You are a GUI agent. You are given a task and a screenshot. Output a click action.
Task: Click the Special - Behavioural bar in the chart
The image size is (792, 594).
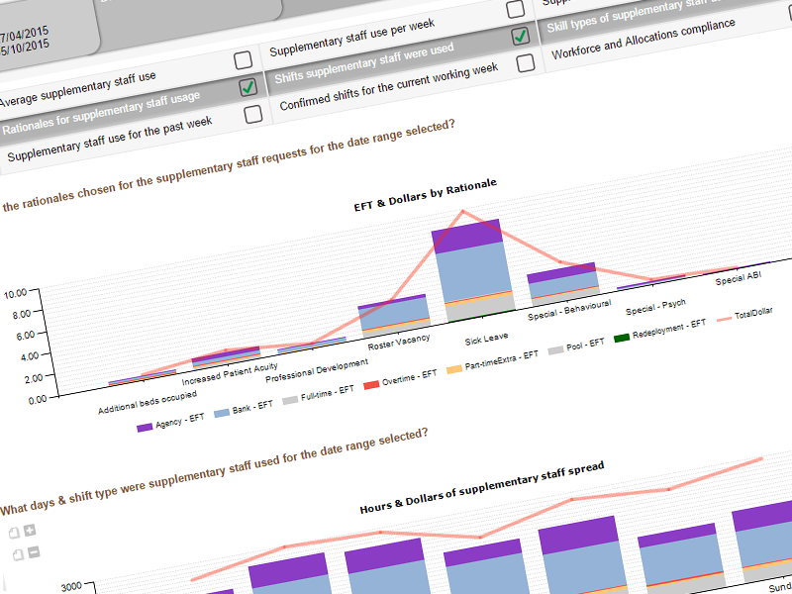[x=562, y=283]
